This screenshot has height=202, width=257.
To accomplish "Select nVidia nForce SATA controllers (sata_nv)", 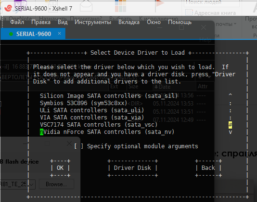I will [x=107, y=132].
